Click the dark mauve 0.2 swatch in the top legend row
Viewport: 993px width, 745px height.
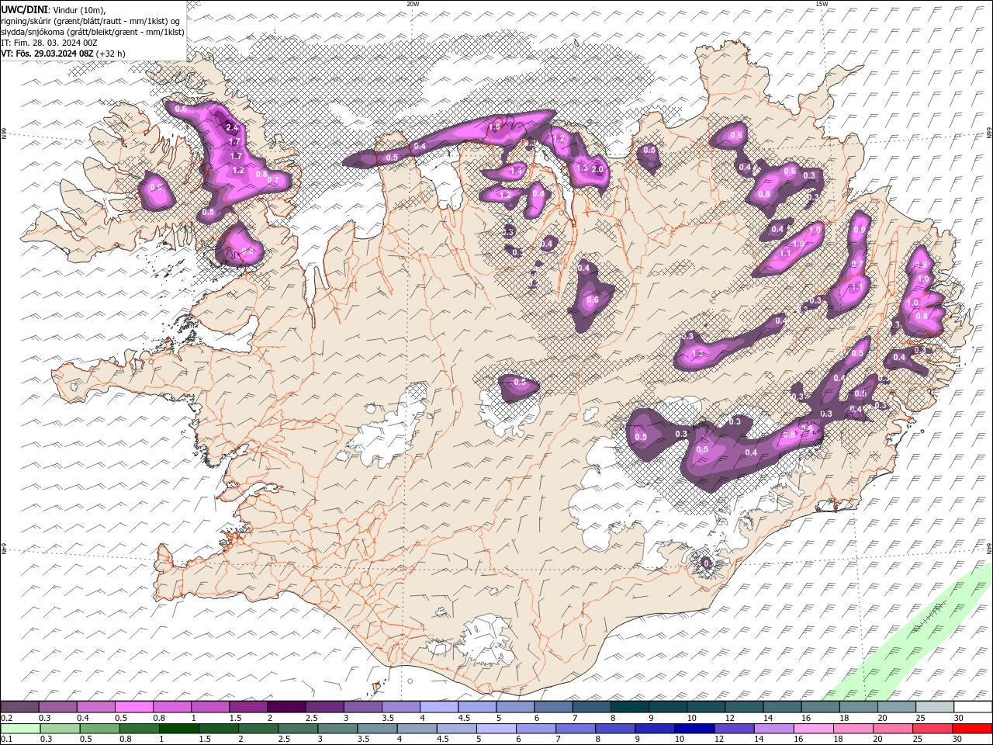[x=19, y=707]
